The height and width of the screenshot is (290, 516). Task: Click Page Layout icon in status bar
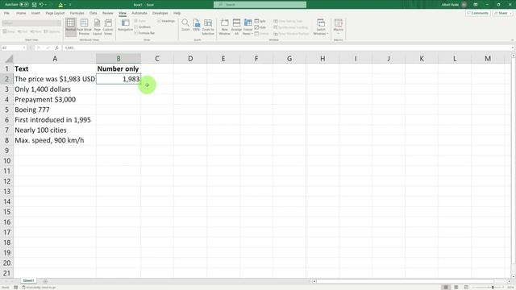pos(456,287)
